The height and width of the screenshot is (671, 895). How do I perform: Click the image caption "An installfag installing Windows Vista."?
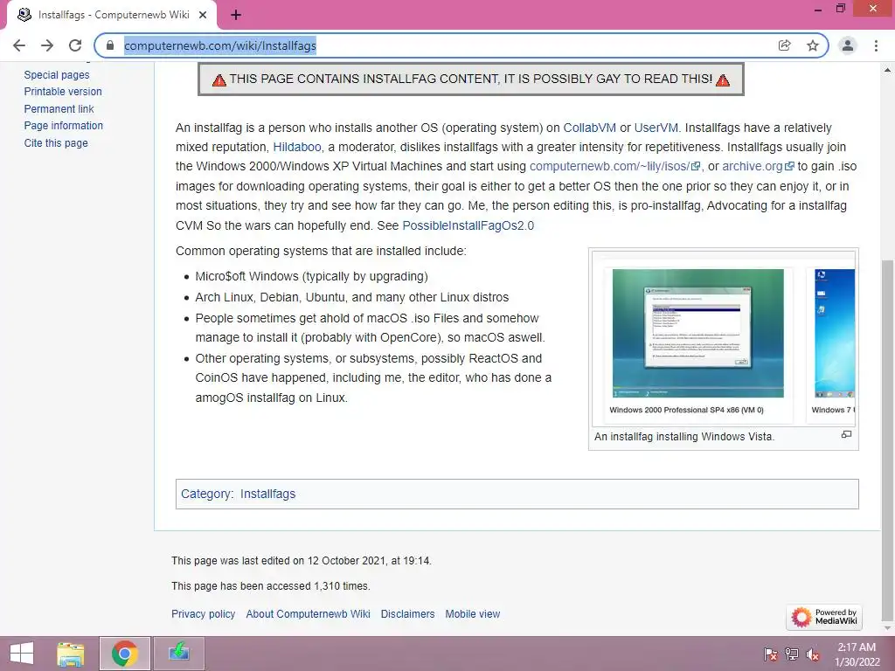684,437
